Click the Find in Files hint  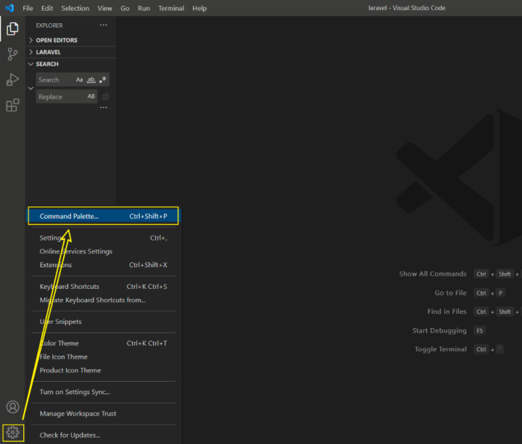(447, 311)
